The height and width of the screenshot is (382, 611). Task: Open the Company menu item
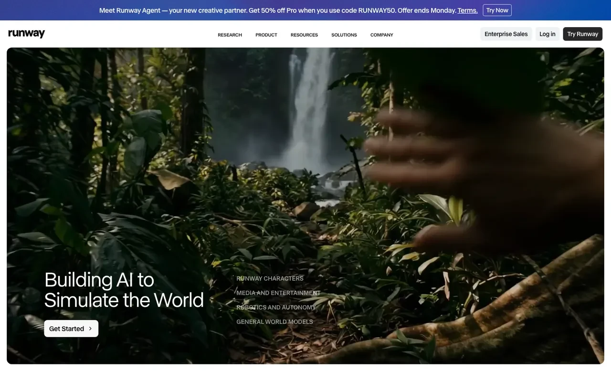pyautogui.click(x=382, y=35)
